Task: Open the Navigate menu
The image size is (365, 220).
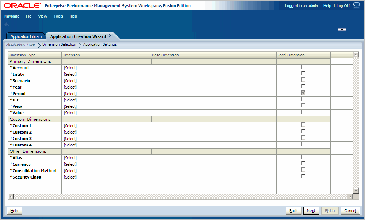Action: (x=12, y=16)
